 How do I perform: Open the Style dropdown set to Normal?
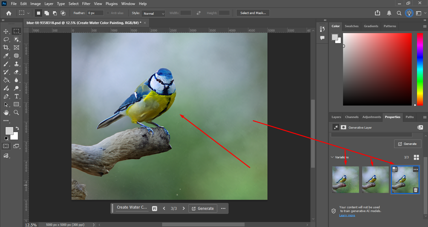pos(153,13)
